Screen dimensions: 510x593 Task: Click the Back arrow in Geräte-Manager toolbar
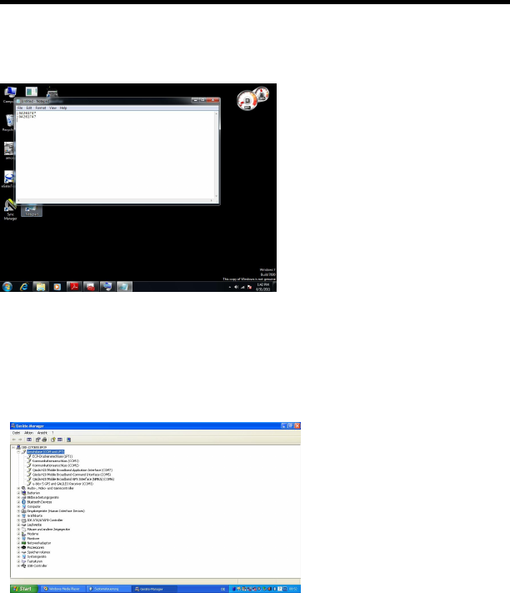14,440
